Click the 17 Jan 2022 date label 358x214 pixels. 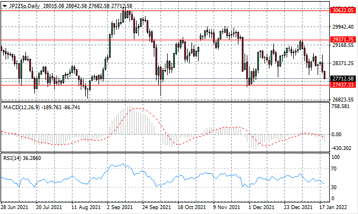pyautogui.click(x=333, y=207)
